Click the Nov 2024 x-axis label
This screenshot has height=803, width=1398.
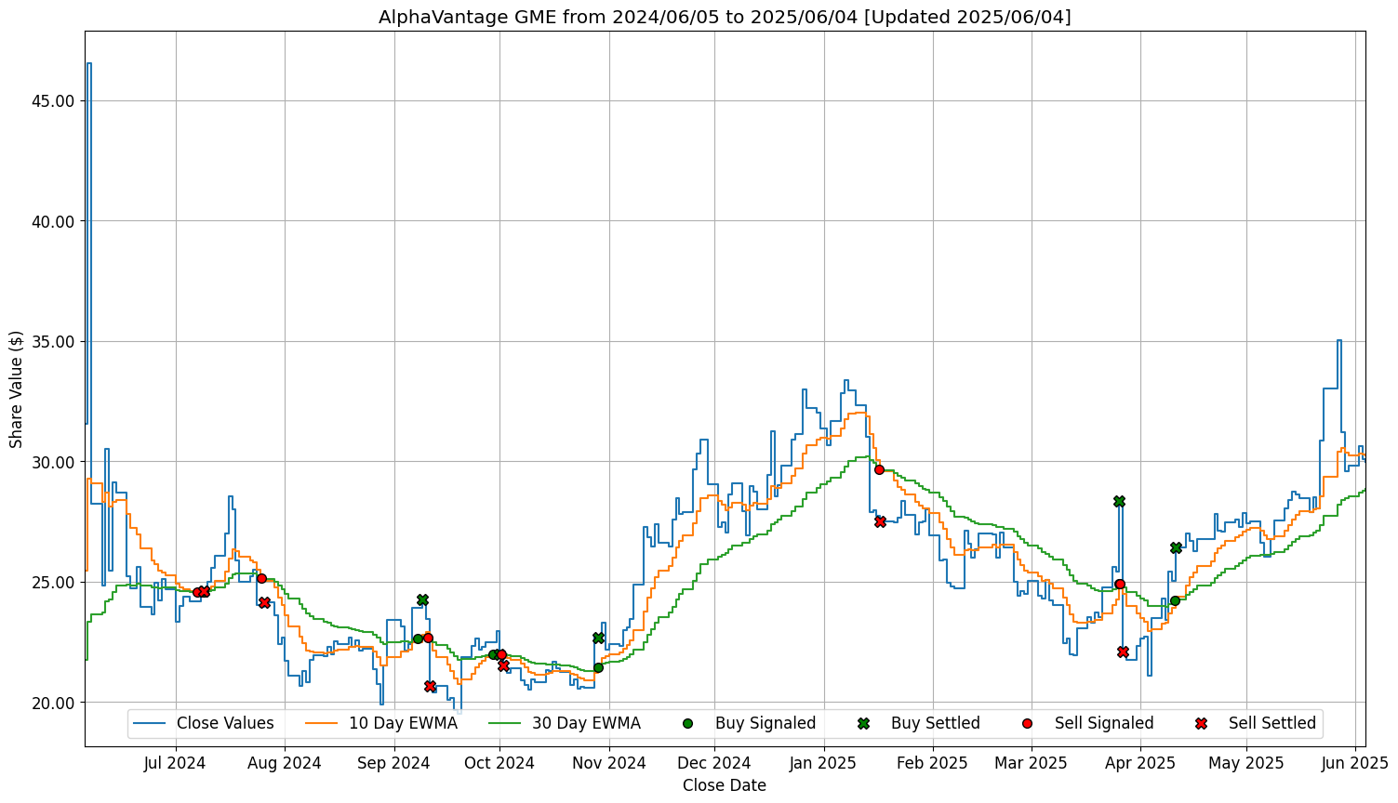pyautogui.click(x=609, y=763)
